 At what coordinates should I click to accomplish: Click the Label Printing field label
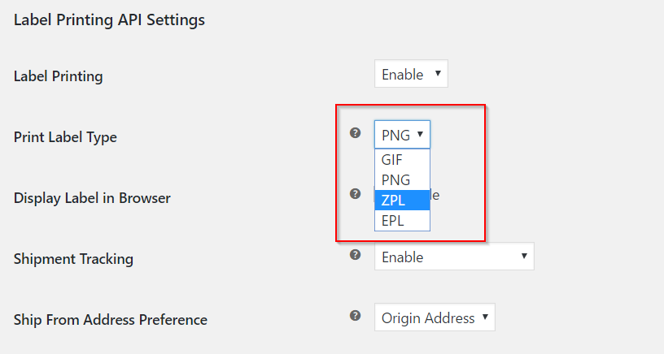coord(59,76)
